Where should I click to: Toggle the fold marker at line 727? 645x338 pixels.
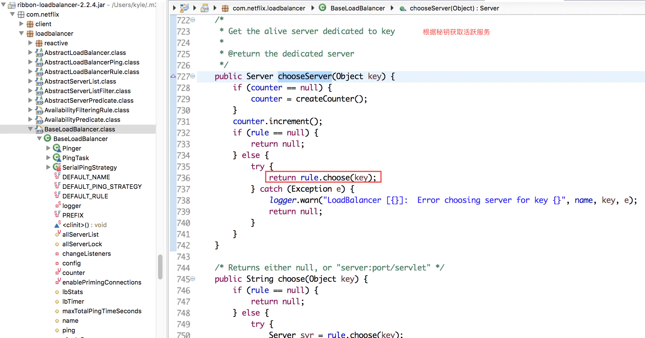click(x=193, y=76)
